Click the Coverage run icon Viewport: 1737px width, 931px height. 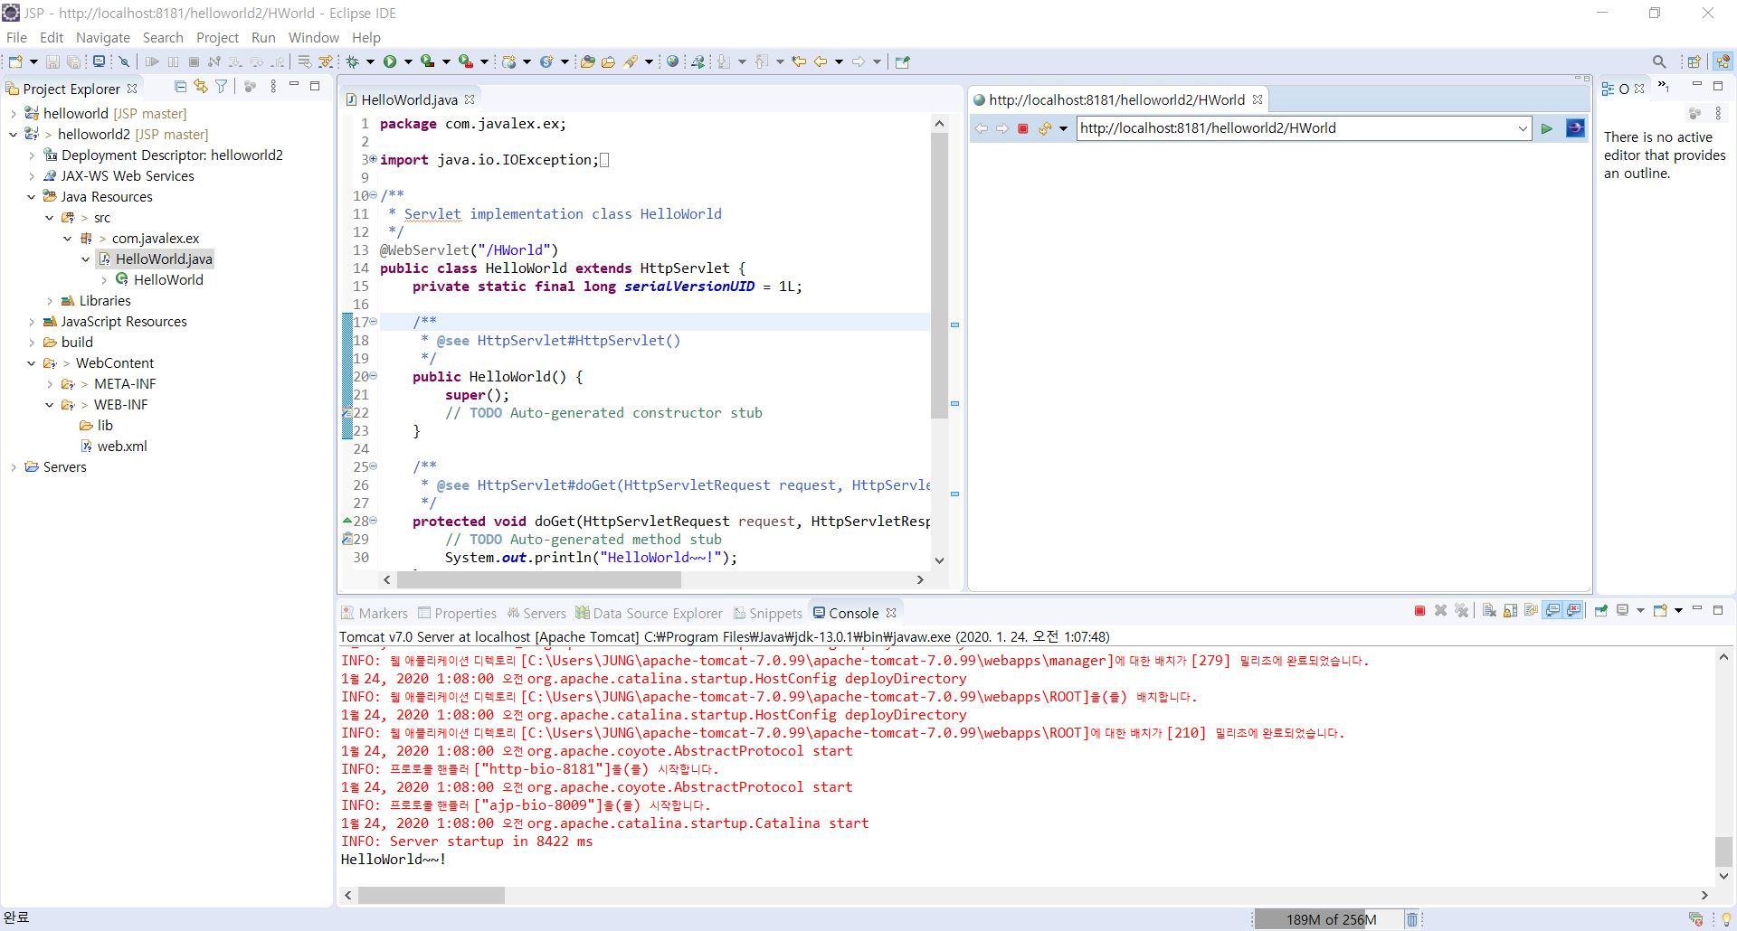tap(427, 61)
